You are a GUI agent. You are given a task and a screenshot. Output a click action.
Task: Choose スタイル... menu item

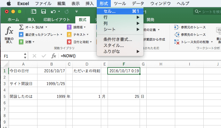(120, 45)
